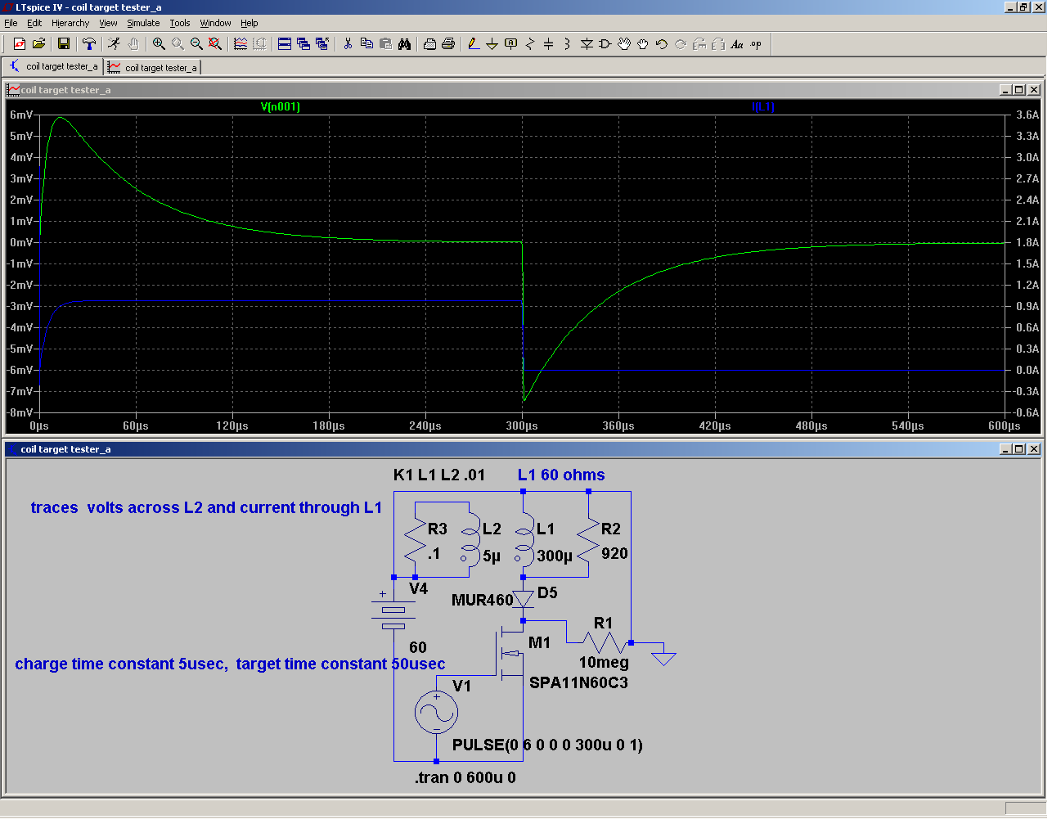Screen dimensions: 1052x824
Task: Select the Inductor component tool
Action: tap(567, 44)
